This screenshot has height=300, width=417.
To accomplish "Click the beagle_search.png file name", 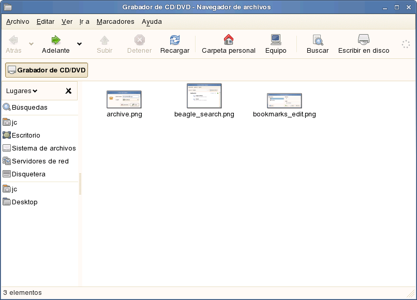I will [x=204, y=114].
